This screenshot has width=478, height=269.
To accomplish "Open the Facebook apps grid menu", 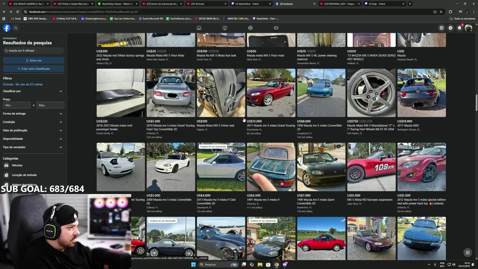I will [441, 28].
